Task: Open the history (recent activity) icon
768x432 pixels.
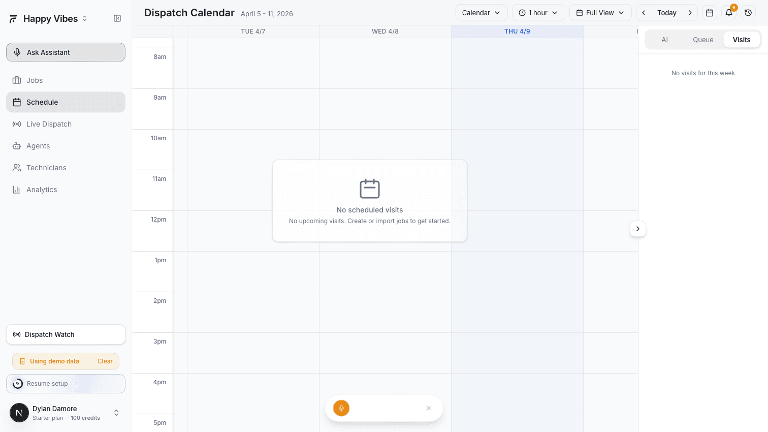Action: coord(748,12)
